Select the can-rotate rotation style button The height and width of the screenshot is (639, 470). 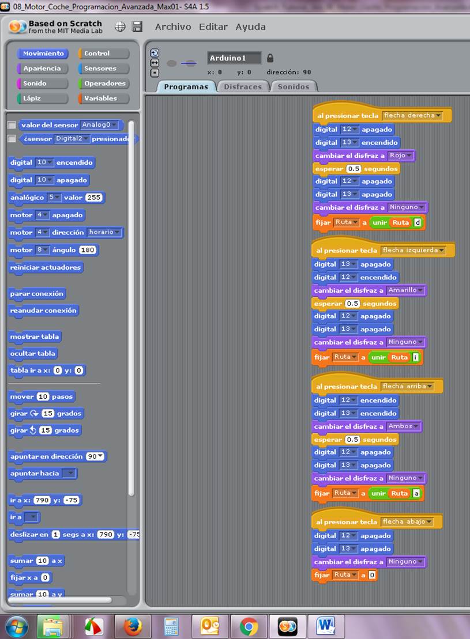coord(155,53)
